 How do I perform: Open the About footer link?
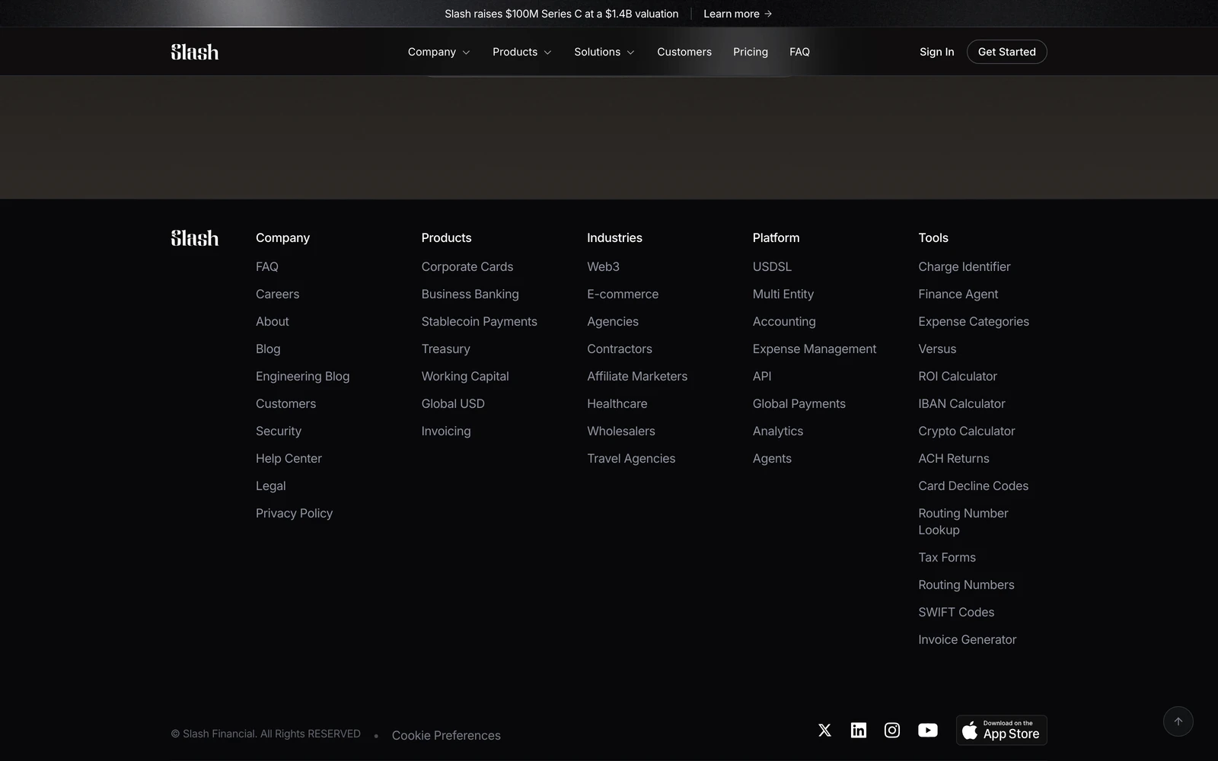click(273, 321)
